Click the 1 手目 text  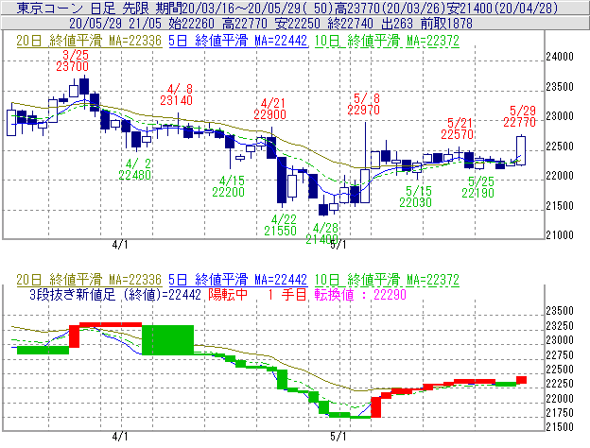(x=287, y=295)
